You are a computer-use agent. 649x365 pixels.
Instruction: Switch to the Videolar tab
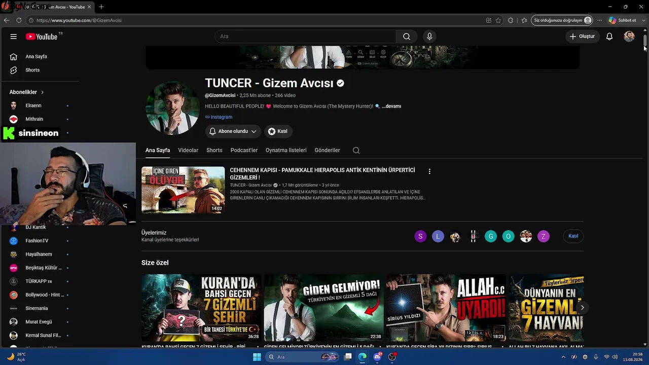click(188, 151)
